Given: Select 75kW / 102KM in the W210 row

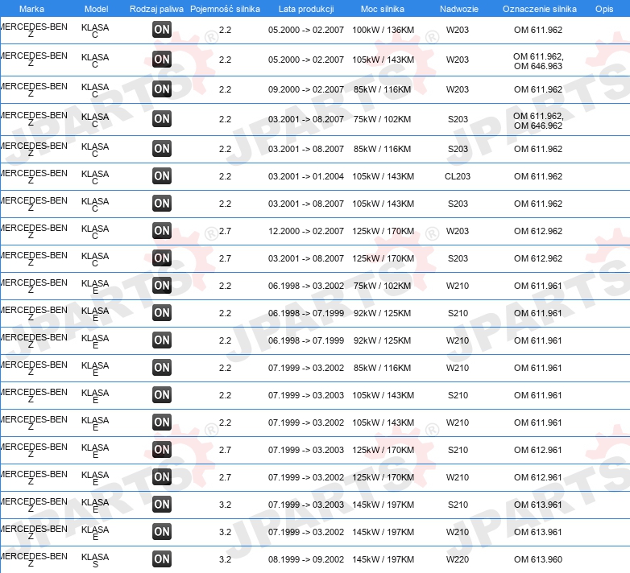Looking at the screenshot, I should [382, 286].
